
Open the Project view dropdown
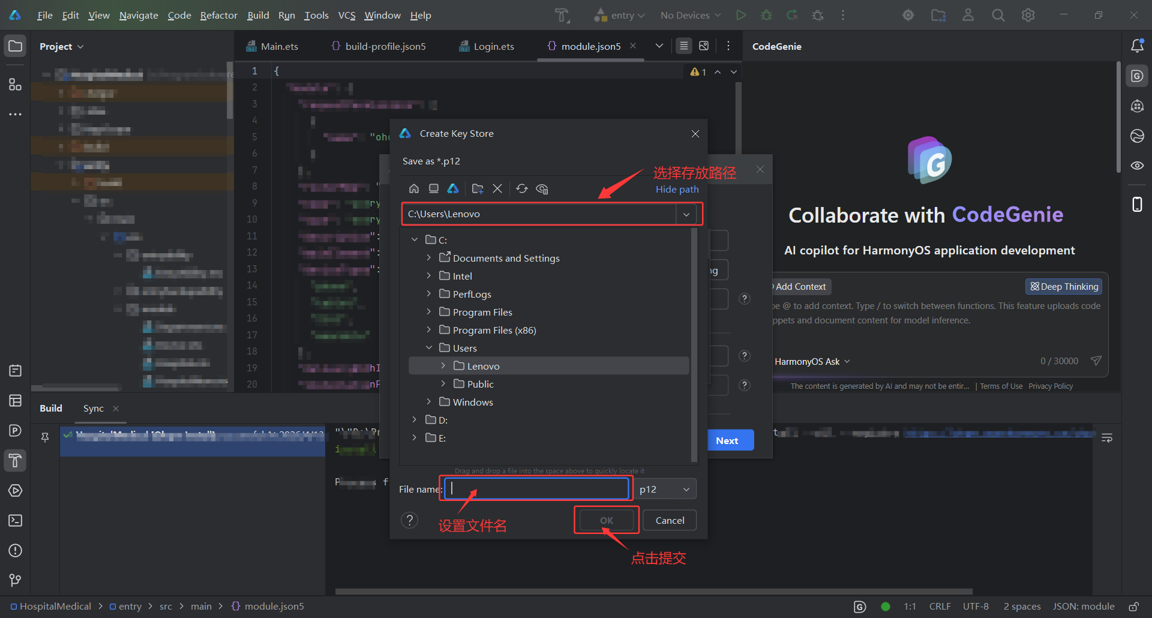[61, 46]
